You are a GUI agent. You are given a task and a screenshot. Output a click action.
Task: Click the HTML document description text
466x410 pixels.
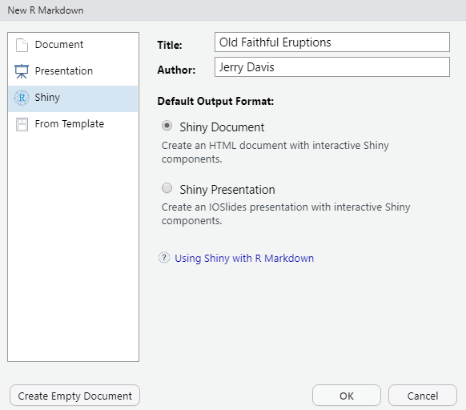(275, 152)
